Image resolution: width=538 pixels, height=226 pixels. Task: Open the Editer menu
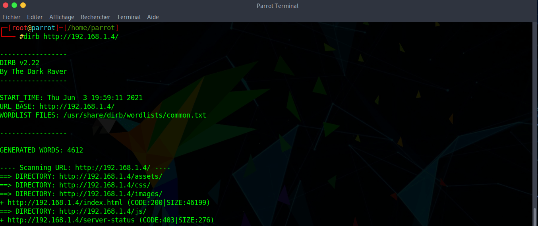click(35, 17)
